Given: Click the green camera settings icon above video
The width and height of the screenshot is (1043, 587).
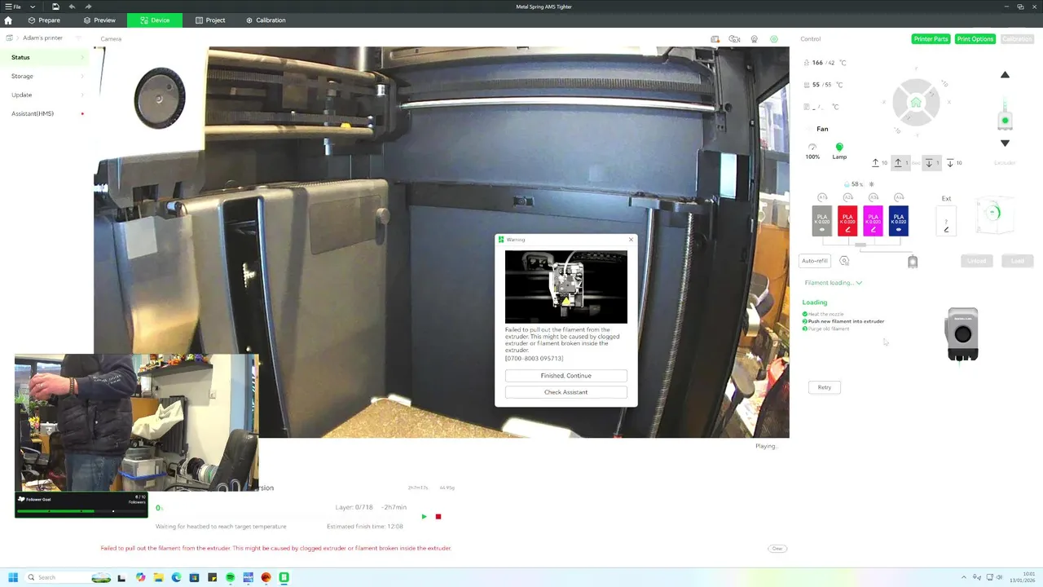Looking at the screenshot, I should pyautogui.click(x=774, y=39).
